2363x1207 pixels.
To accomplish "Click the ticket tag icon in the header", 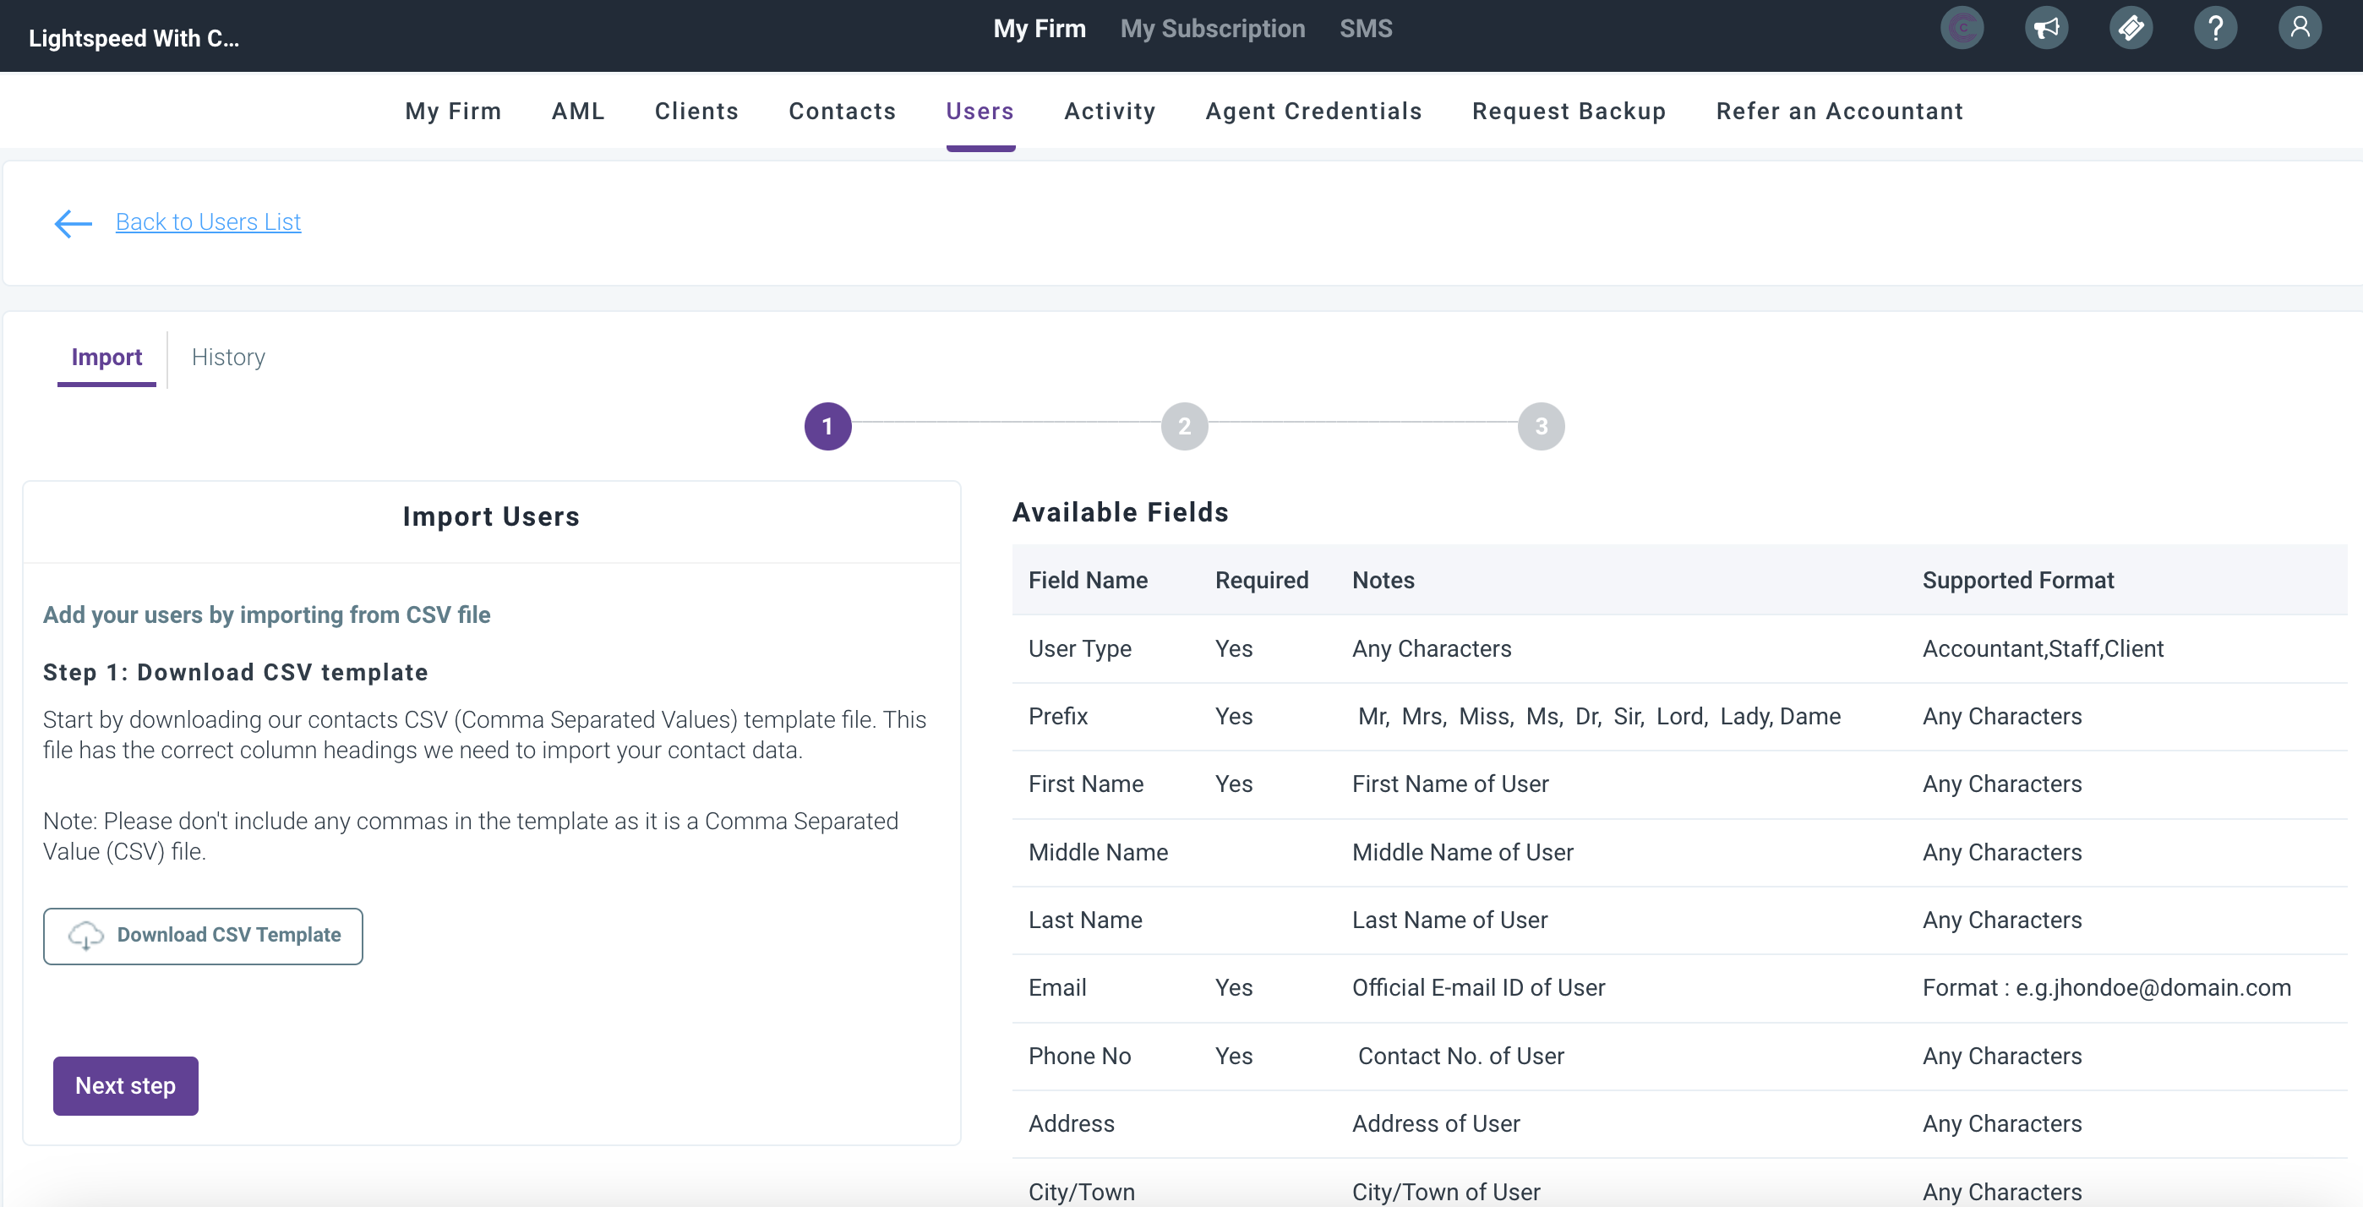I will 2130,29.
